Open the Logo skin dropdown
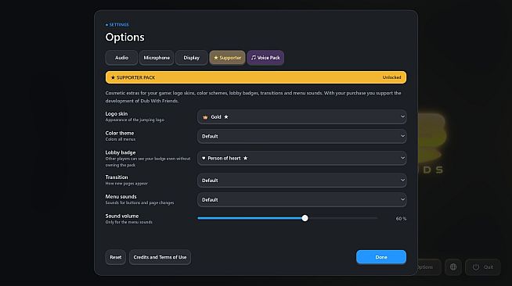The width and height of the screenshot is (512, 286). (301, 116)
